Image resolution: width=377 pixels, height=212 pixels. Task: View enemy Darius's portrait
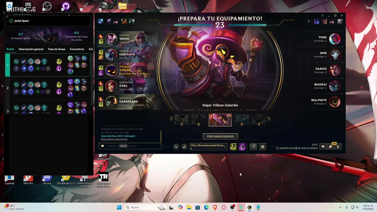tap(335, 70)
